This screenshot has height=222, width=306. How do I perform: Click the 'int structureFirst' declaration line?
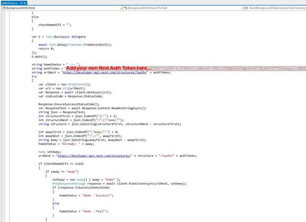coord(77,116)
